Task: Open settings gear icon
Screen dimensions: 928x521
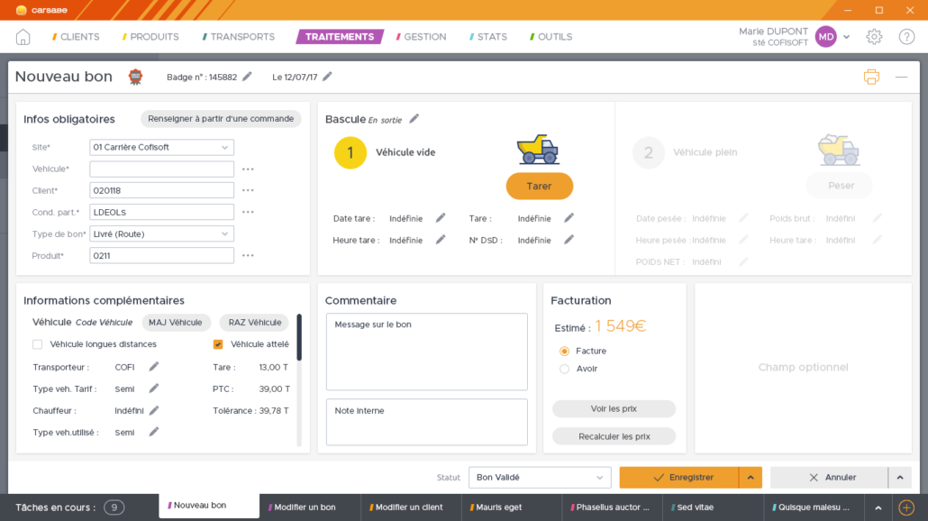Action: point(874,37)
